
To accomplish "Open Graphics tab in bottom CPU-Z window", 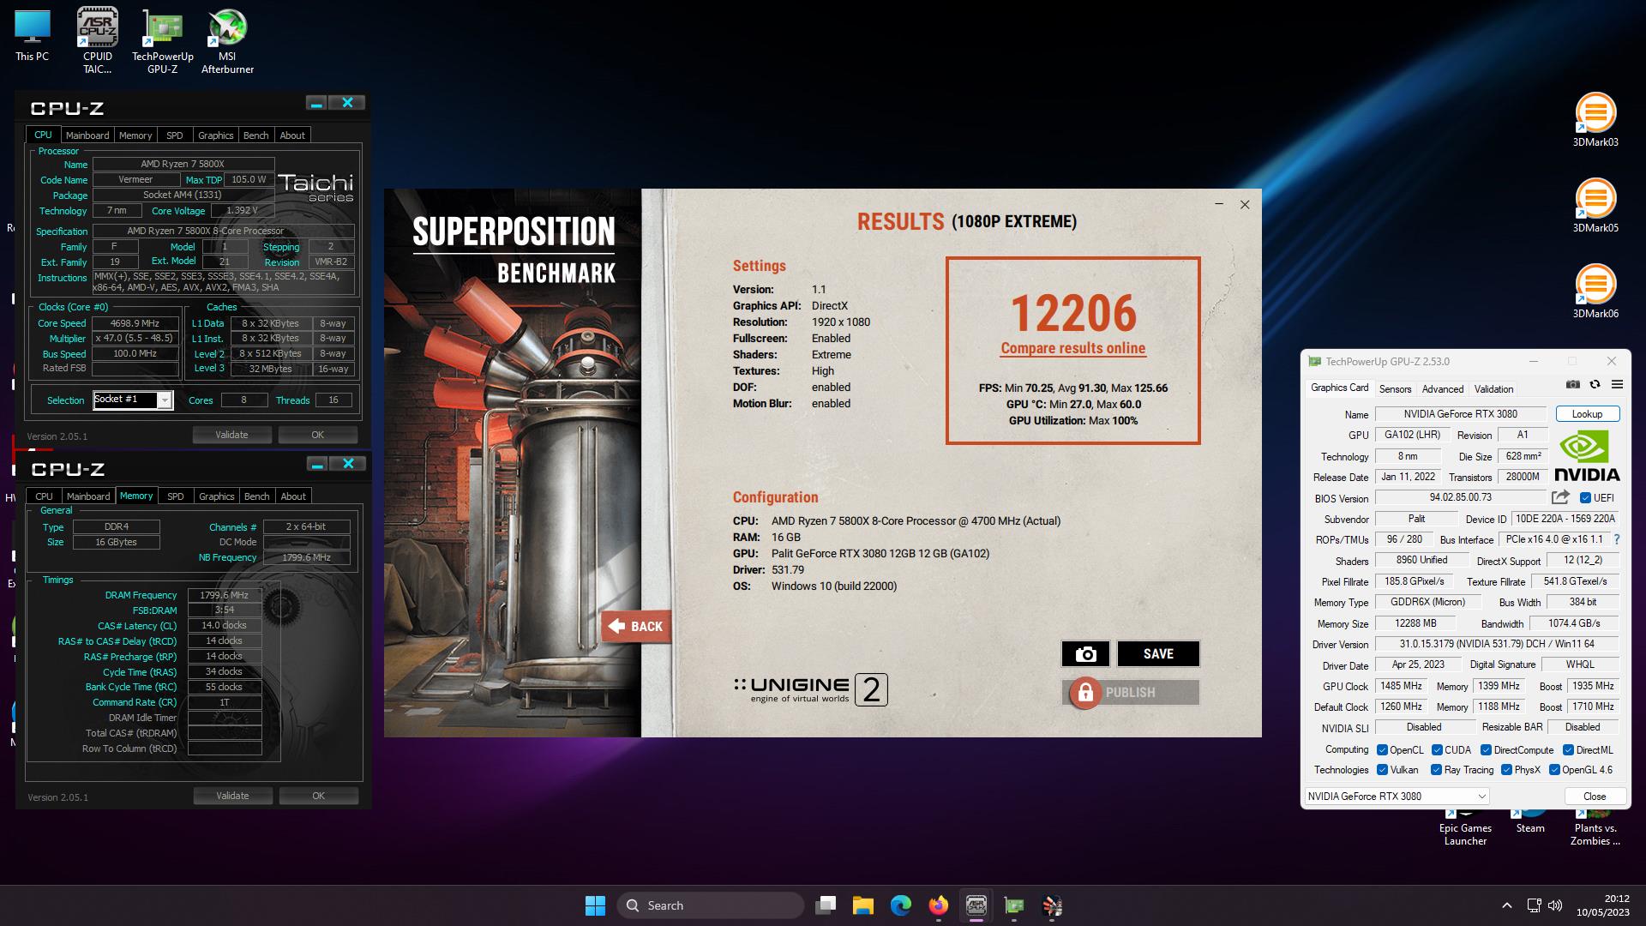I will (216, 496).
